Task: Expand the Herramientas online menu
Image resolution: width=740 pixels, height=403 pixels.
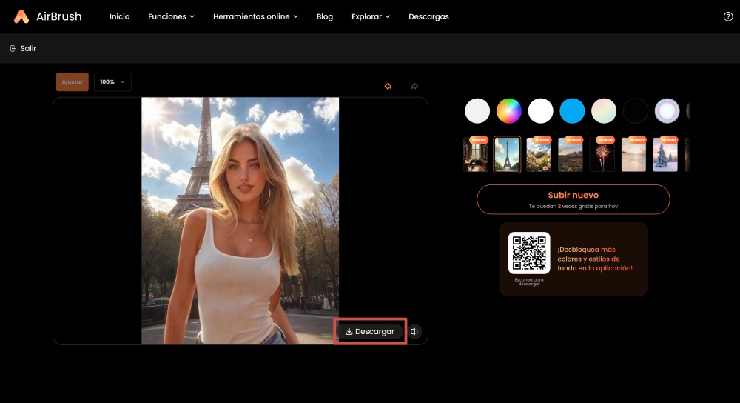Action: point(255,16)
